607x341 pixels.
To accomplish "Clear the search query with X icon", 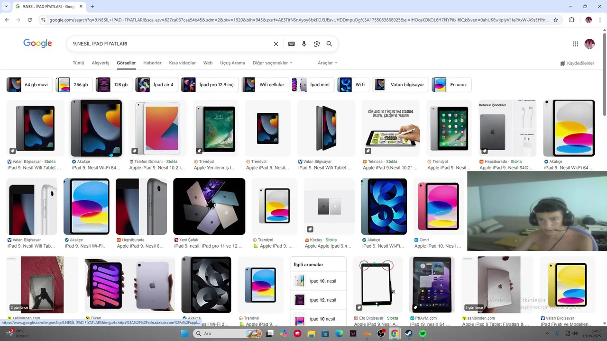I will [x=276, y=44].
